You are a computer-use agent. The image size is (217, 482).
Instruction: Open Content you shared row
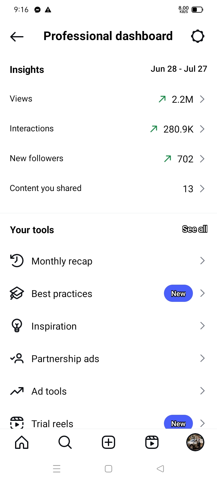pyautogui.click(x=108, y=189)
